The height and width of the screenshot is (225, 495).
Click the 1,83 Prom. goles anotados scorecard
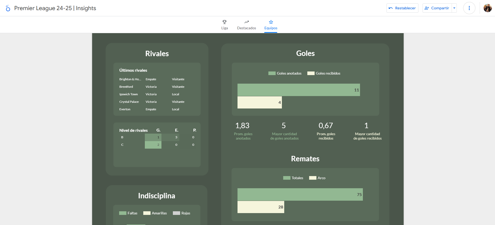coord(243,131)
